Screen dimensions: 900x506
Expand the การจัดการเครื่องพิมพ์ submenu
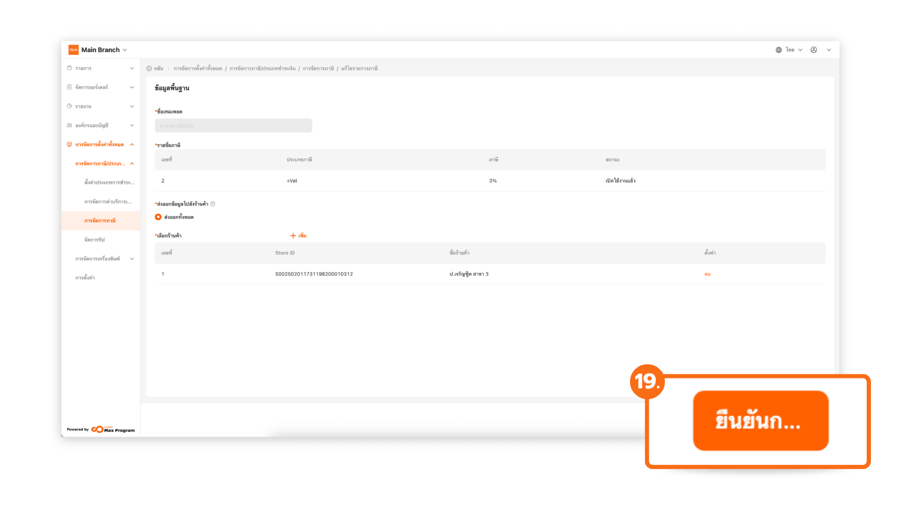132,259
